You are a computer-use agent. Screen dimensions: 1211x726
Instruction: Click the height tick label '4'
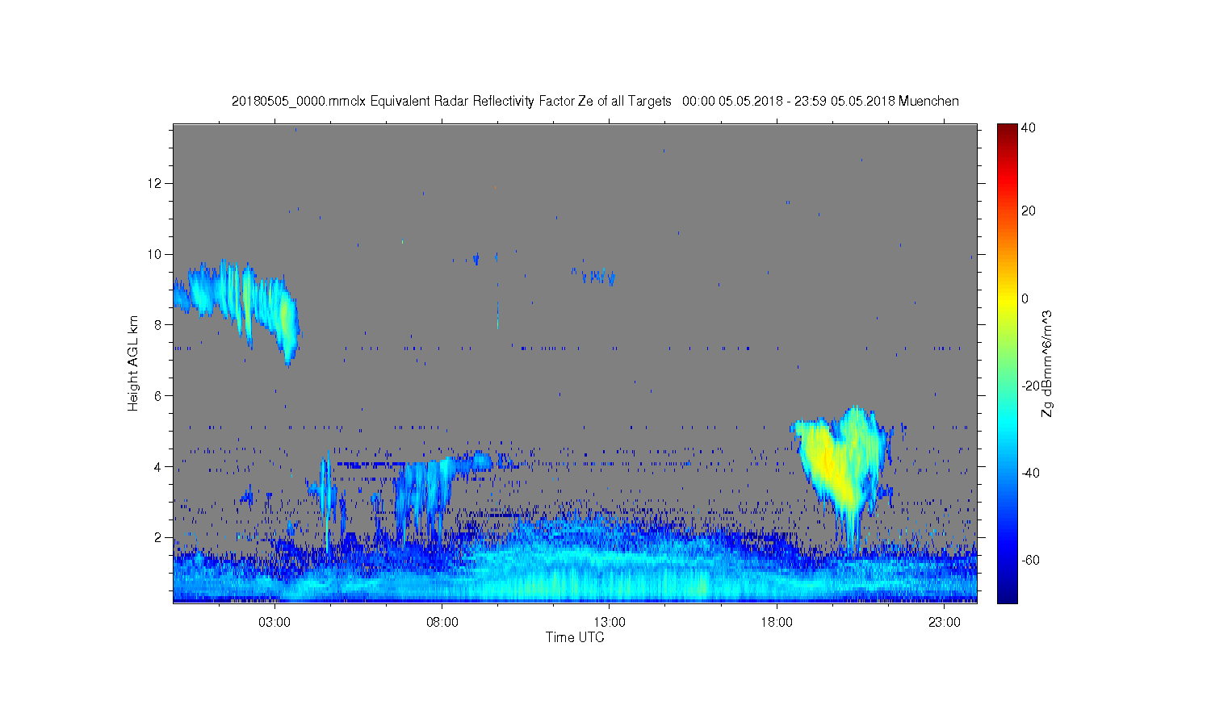pos(159,466)
